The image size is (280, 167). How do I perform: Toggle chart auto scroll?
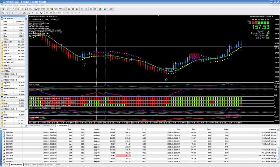point(91,9)
